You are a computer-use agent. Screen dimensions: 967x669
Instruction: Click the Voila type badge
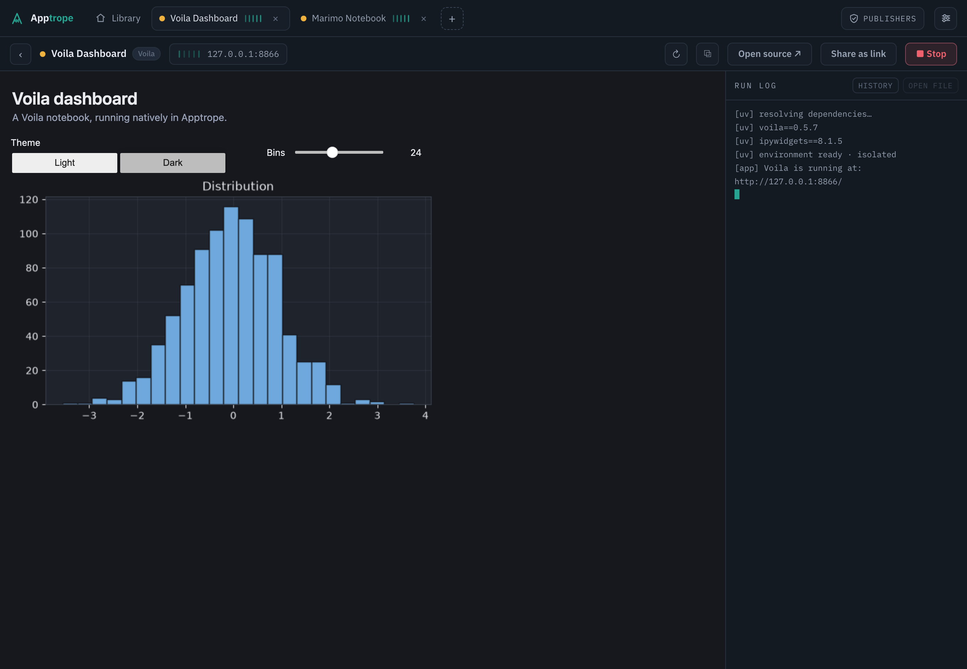pos(146,54)
